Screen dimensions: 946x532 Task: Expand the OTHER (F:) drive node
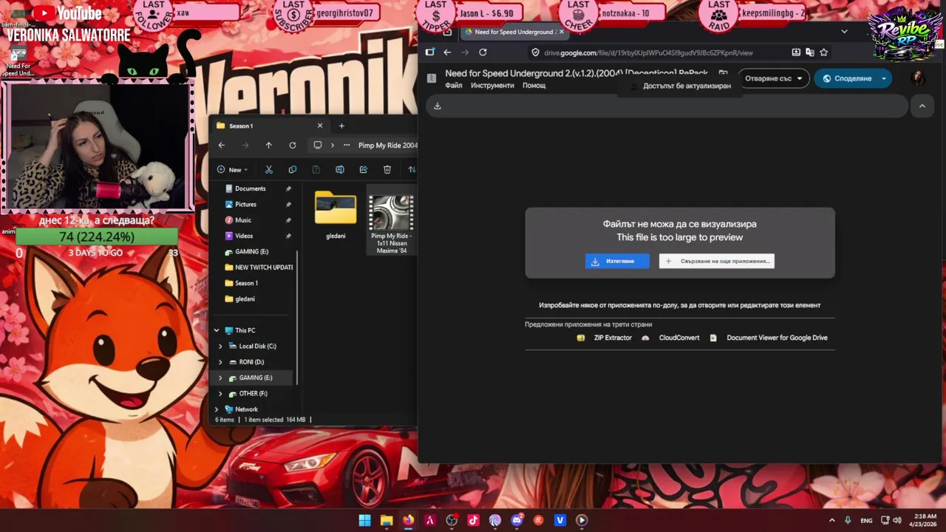220,394
